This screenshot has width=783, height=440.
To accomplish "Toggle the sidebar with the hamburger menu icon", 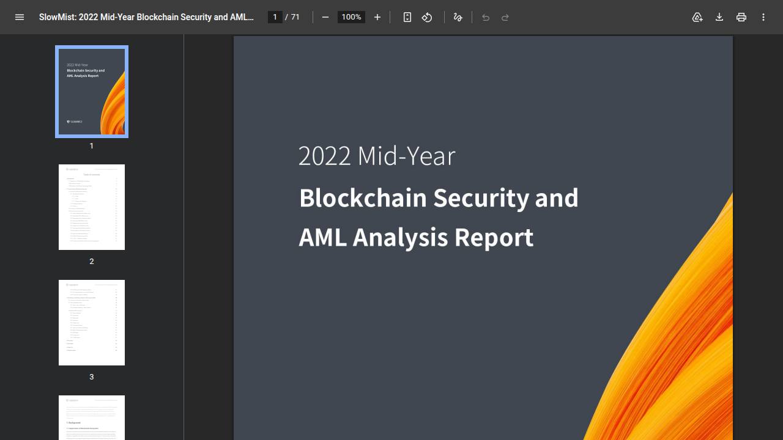I will [20, 17].
